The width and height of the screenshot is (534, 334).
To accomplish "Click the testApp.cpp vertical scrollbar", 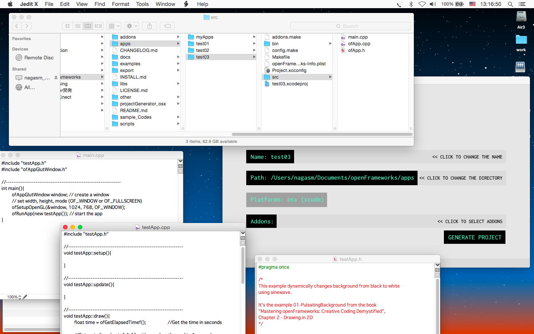I will 243,265.
